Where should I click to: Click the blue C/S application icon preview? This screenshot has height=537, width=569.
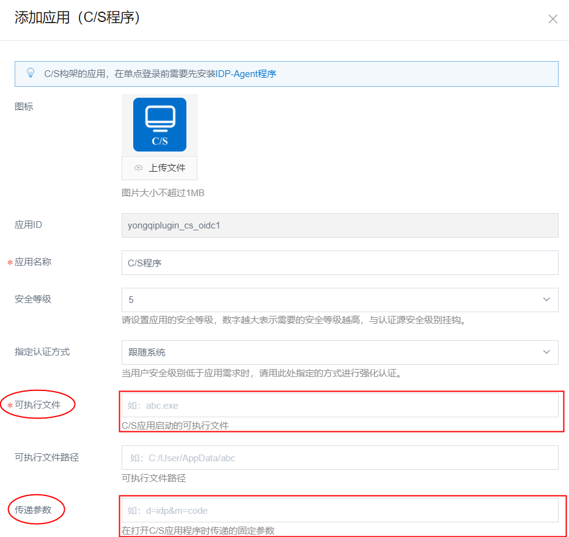(x=160, y=125)
